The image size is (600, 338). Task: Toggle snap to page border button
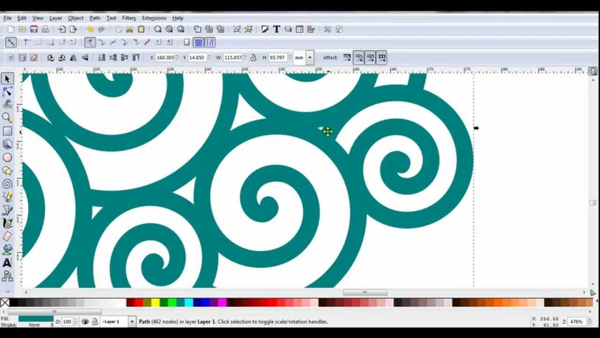[x=187, y=42]
